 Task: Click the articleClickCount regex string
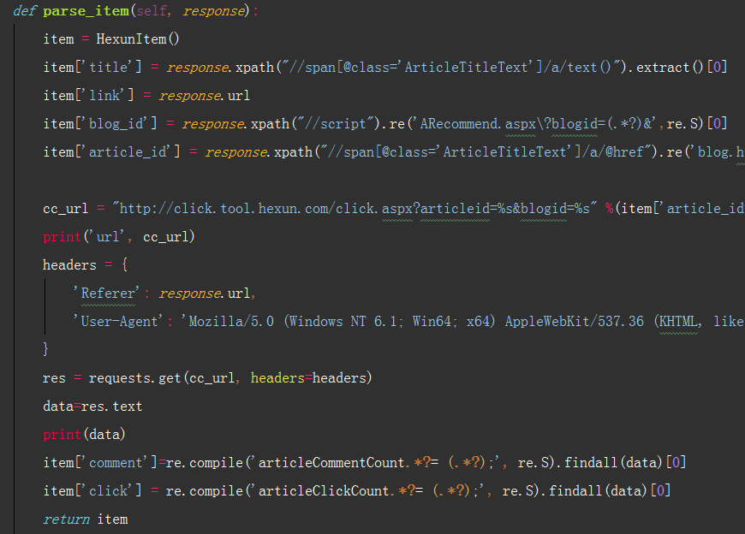coord(367,490)
